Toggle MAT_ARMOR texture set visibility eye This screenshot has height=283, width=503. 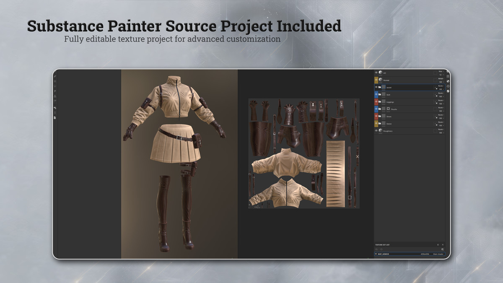(x=376, y=254)
